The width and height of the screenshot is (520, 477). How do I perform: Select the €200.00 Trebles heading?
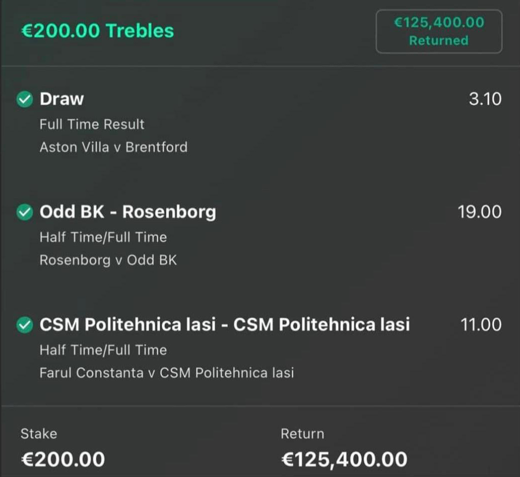point(97,31)
